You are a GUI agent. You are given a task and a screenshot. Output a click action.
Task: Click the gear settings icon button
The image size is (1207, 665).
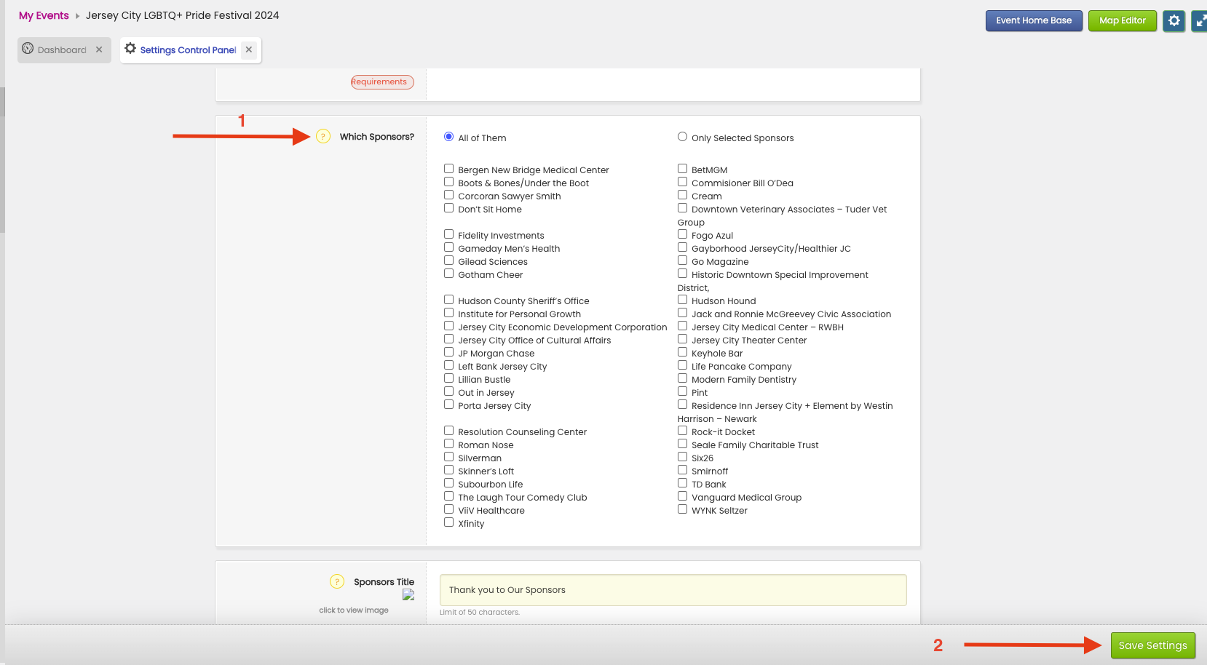tap(1174, 20)
